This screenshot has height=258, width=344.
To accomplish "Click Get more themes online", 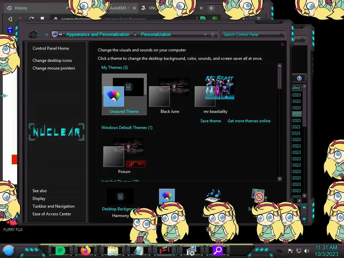I will [x=249, y=121].
